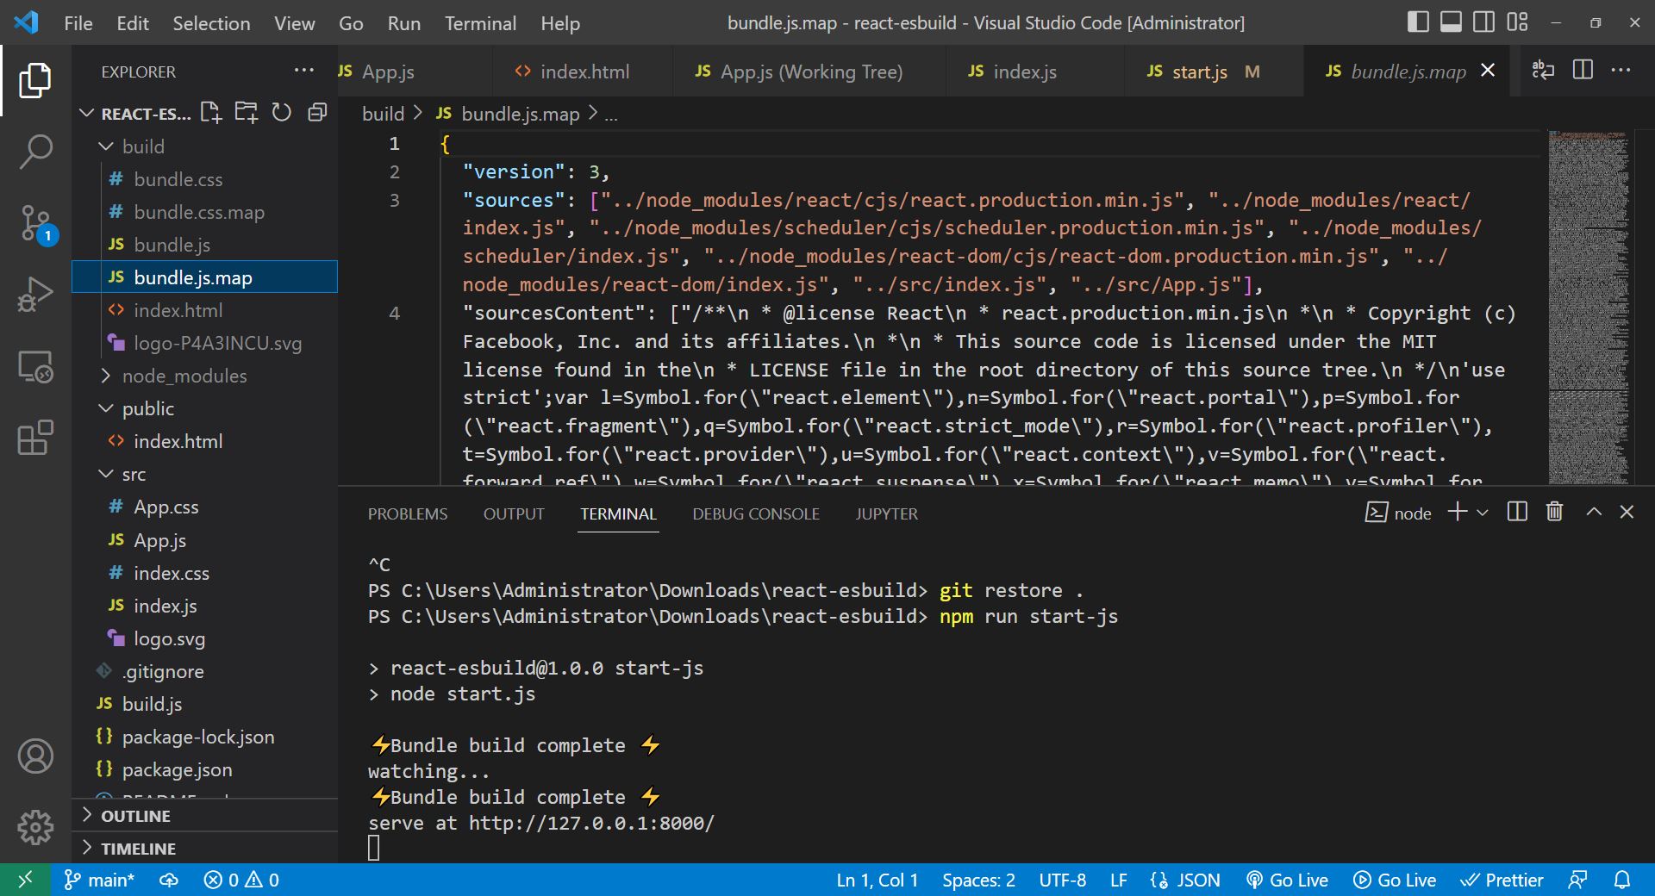Change indentation via Spaces: 2

978,880
